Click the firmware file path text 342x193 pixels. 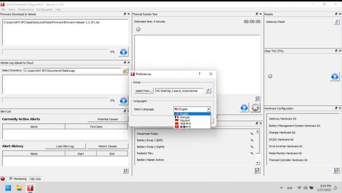(x=52, y=22)
